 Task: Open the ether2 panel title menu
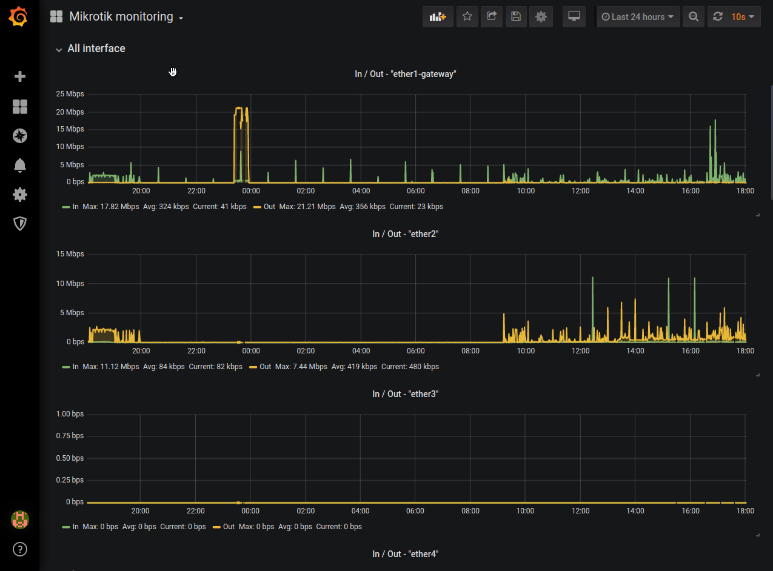(x=405, y=234)
